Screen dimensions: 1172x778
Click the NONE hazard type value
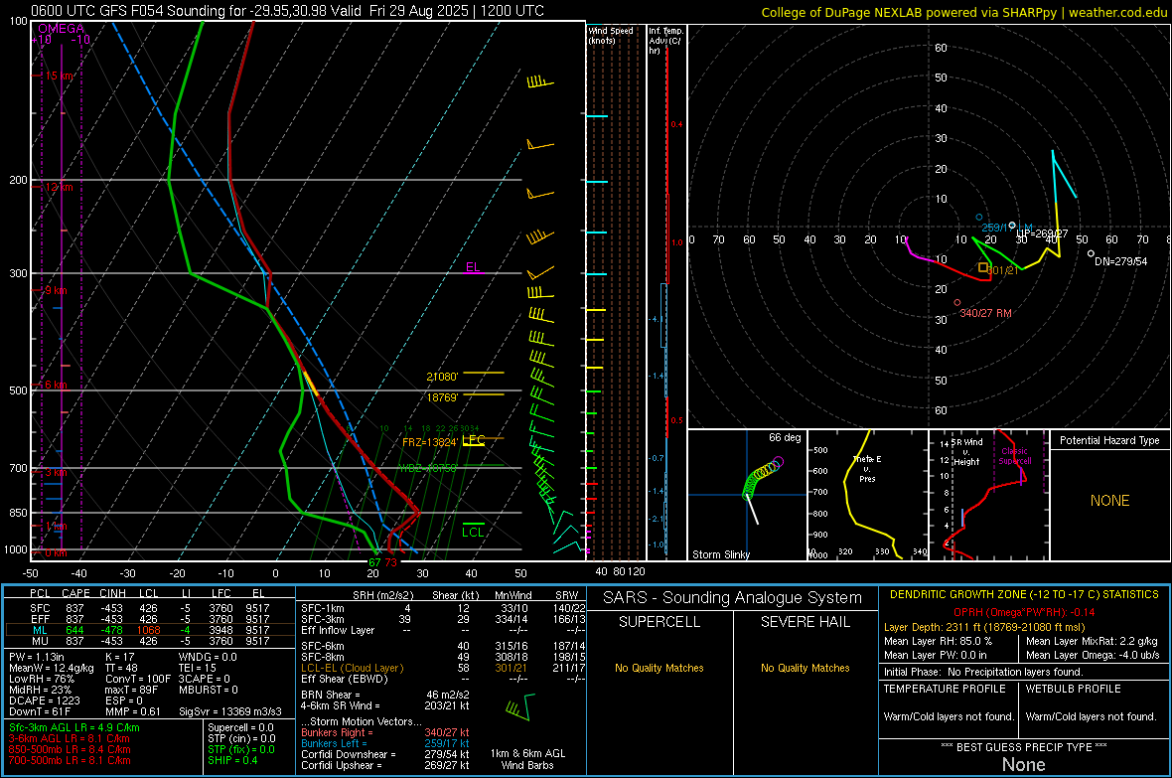pyautogui.click(x=1110, y=501)
